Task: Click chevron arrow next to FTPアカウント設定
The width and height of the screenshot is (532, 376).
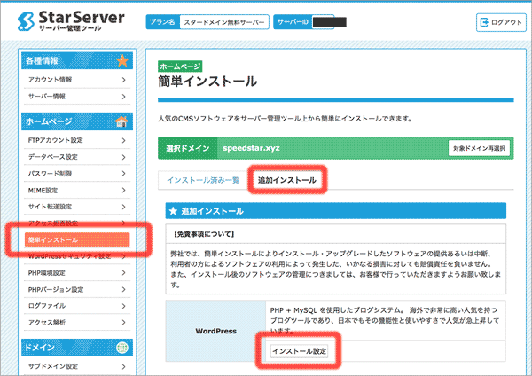Action: pyautogui.click(x=124, y=140)
